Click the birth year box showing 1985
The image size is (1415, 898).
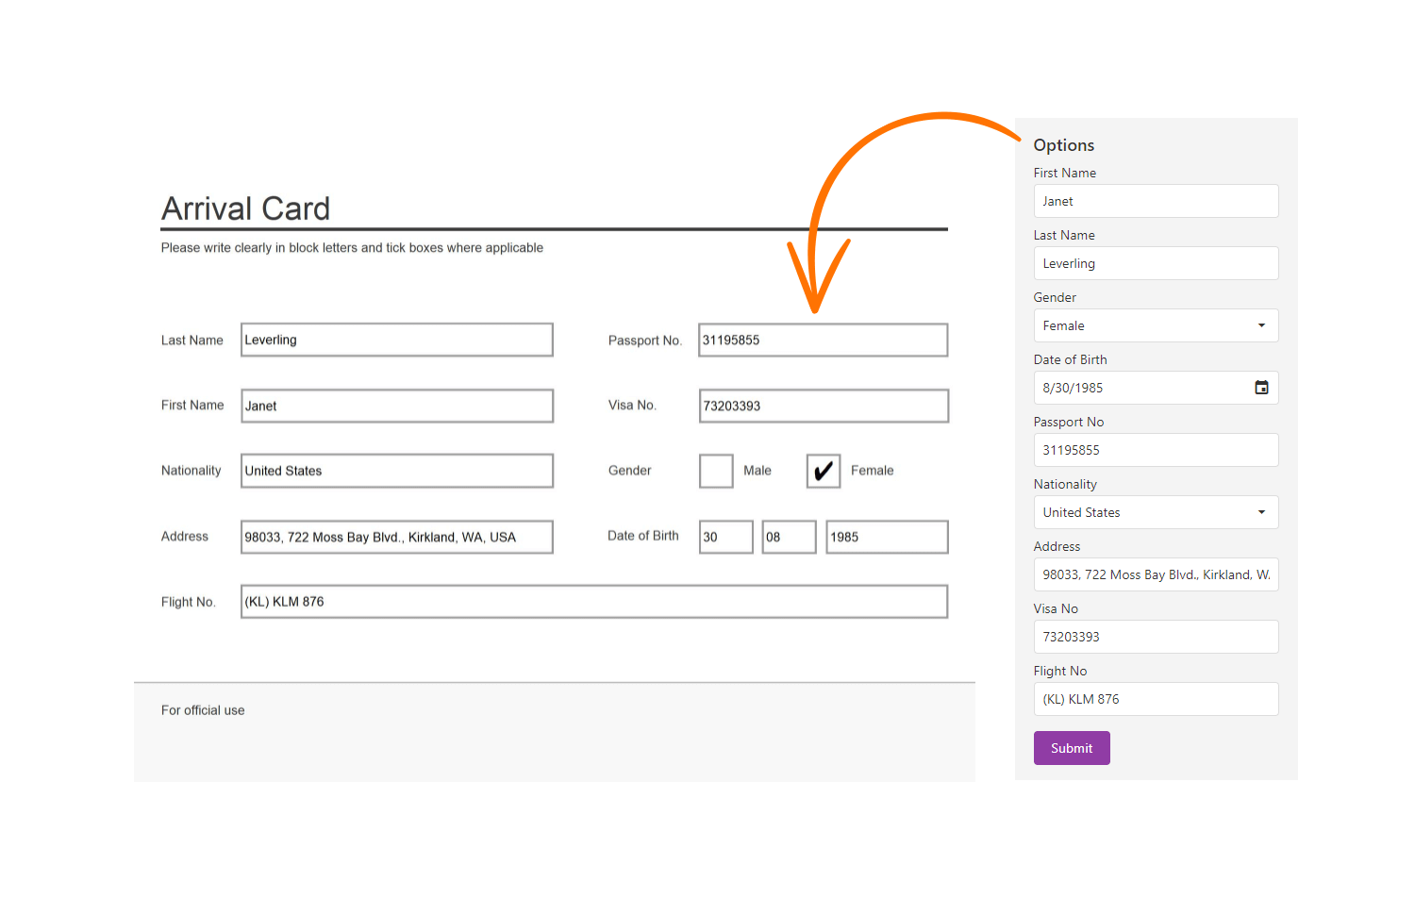[x=887, y=537]
